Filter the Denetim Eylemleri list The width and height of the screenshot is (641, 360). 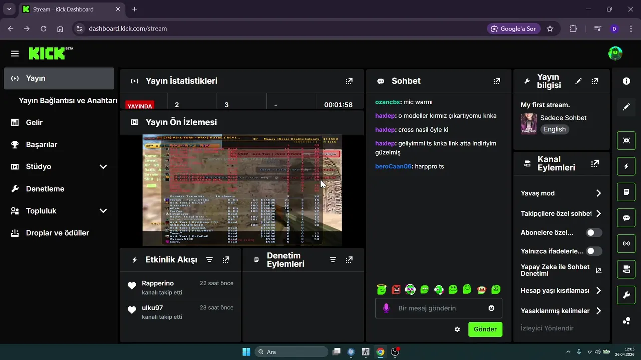pyautogui.click(x=333, y=260)
